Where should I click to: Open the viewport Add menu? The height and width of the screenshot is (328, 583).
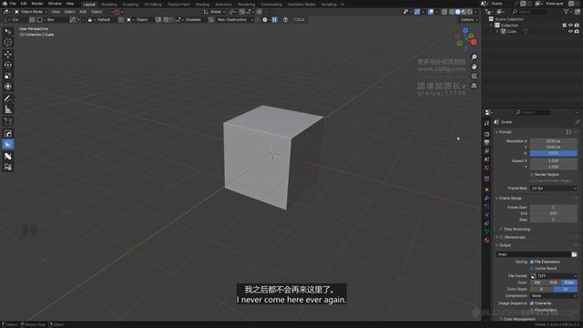coord(83,12)
